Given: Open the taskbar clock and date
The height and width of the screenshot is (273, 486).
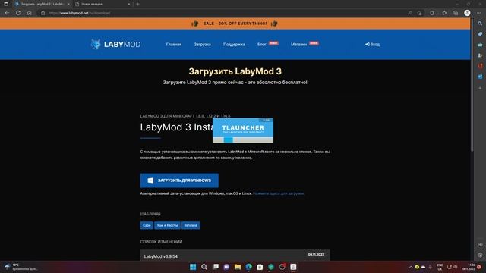Looking at the screenshot, I should 469,267.
